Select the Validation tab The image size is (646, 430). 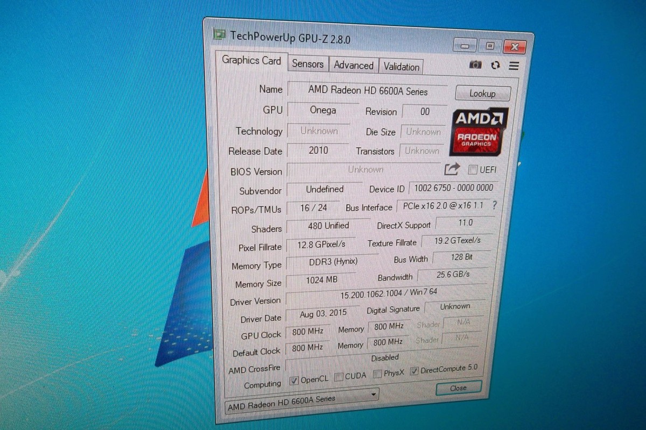tap(401, 67)
